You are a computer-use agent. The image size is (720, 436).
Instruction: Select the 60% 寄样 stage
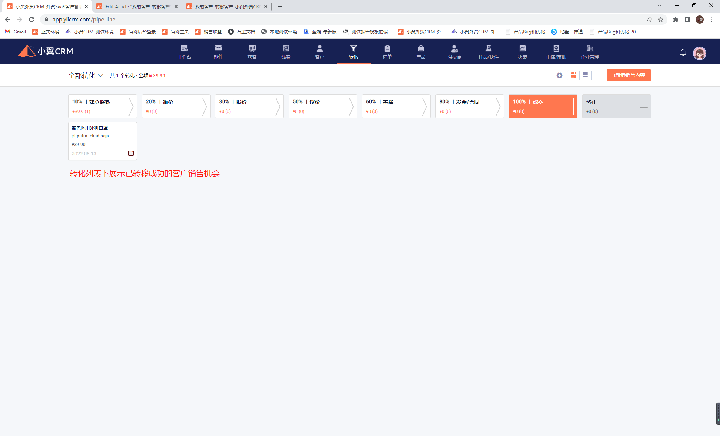click(x=396, y=106)
